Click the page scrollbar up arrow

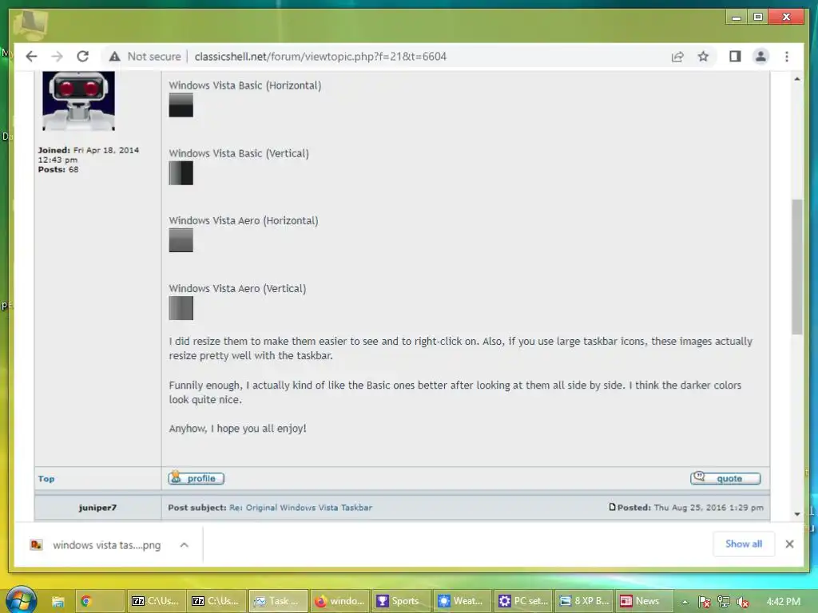(796, 79)
